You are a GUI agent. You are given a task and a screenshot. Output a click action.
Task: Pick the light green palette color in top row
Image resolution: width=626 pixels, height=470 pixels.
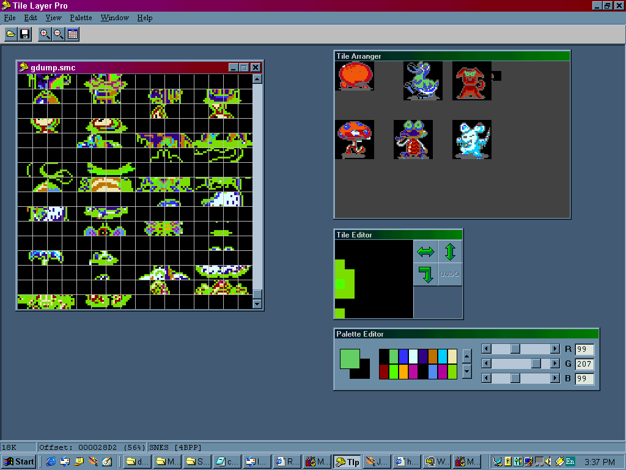click(394, 356)
